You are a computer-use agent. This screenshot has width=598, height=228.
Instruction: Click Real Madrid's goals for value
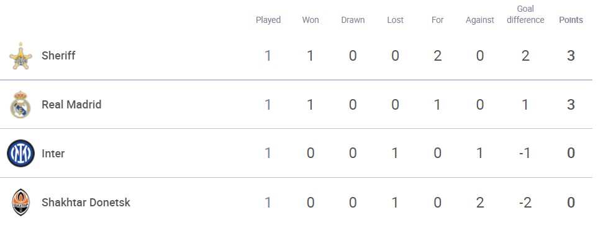pyautogui.click(x=437, y=105)
